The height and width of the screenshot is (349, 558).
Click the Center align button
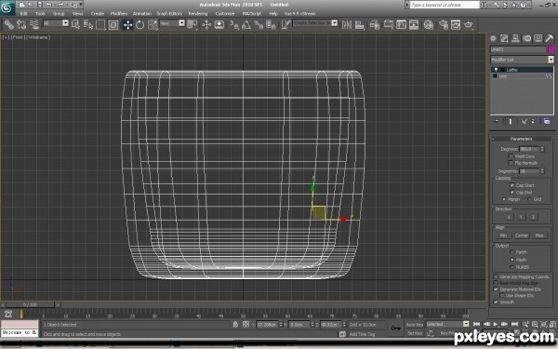click(522, 235)
